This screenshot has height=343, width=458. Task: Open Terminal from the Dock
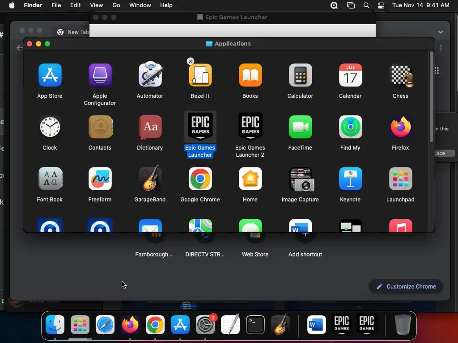pos(255,325)
